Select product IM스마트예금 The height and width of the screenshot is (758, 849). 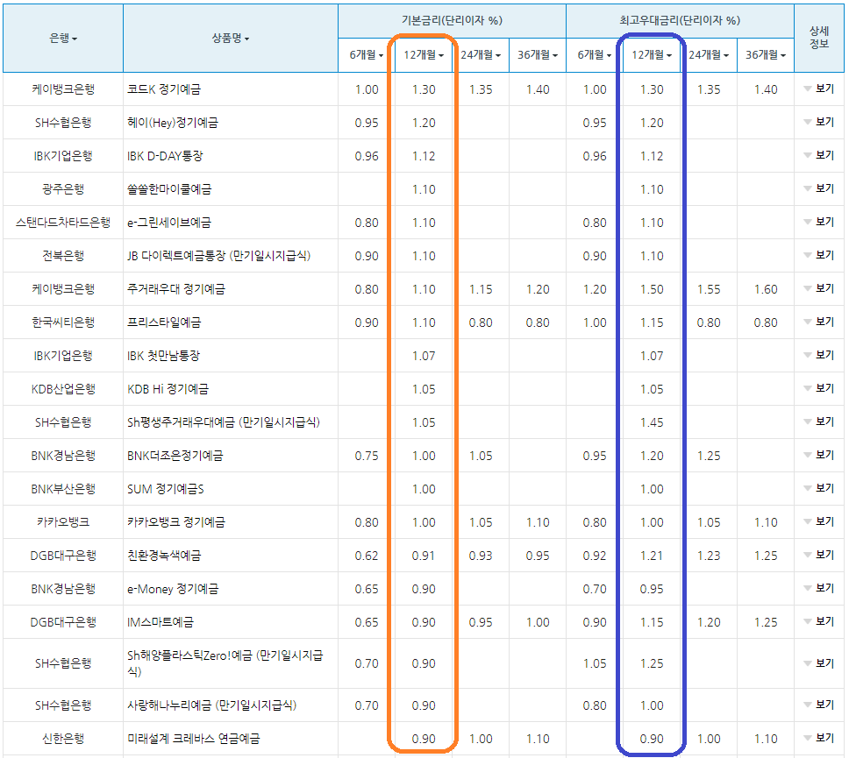[161, 622]
